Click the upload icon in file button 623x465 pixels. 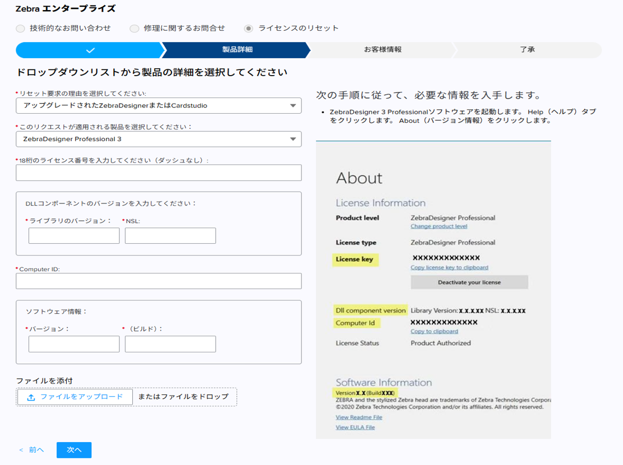pyautogui.click(x=31, y=397)
